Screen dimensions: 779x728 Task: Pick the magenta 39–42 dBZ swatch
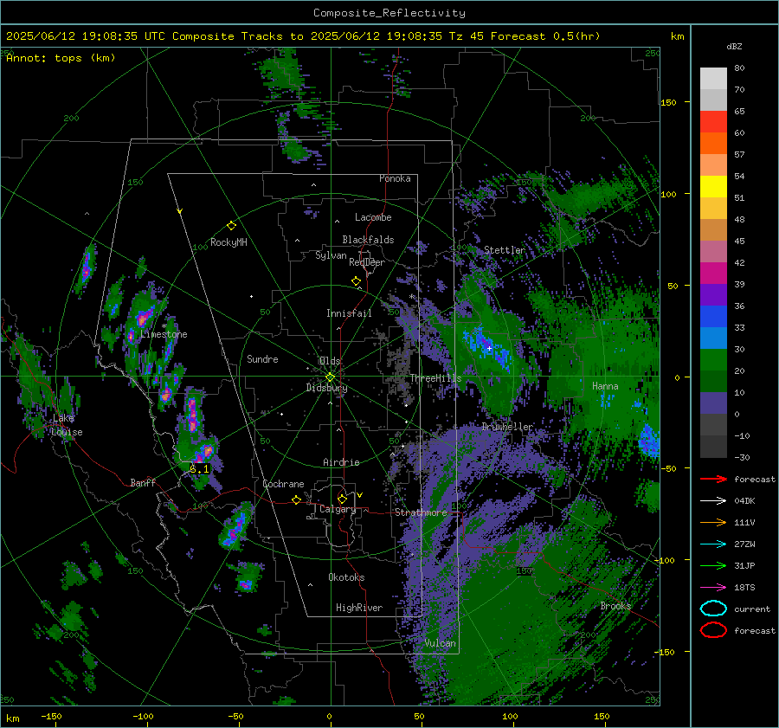click(x=713, y=274)
